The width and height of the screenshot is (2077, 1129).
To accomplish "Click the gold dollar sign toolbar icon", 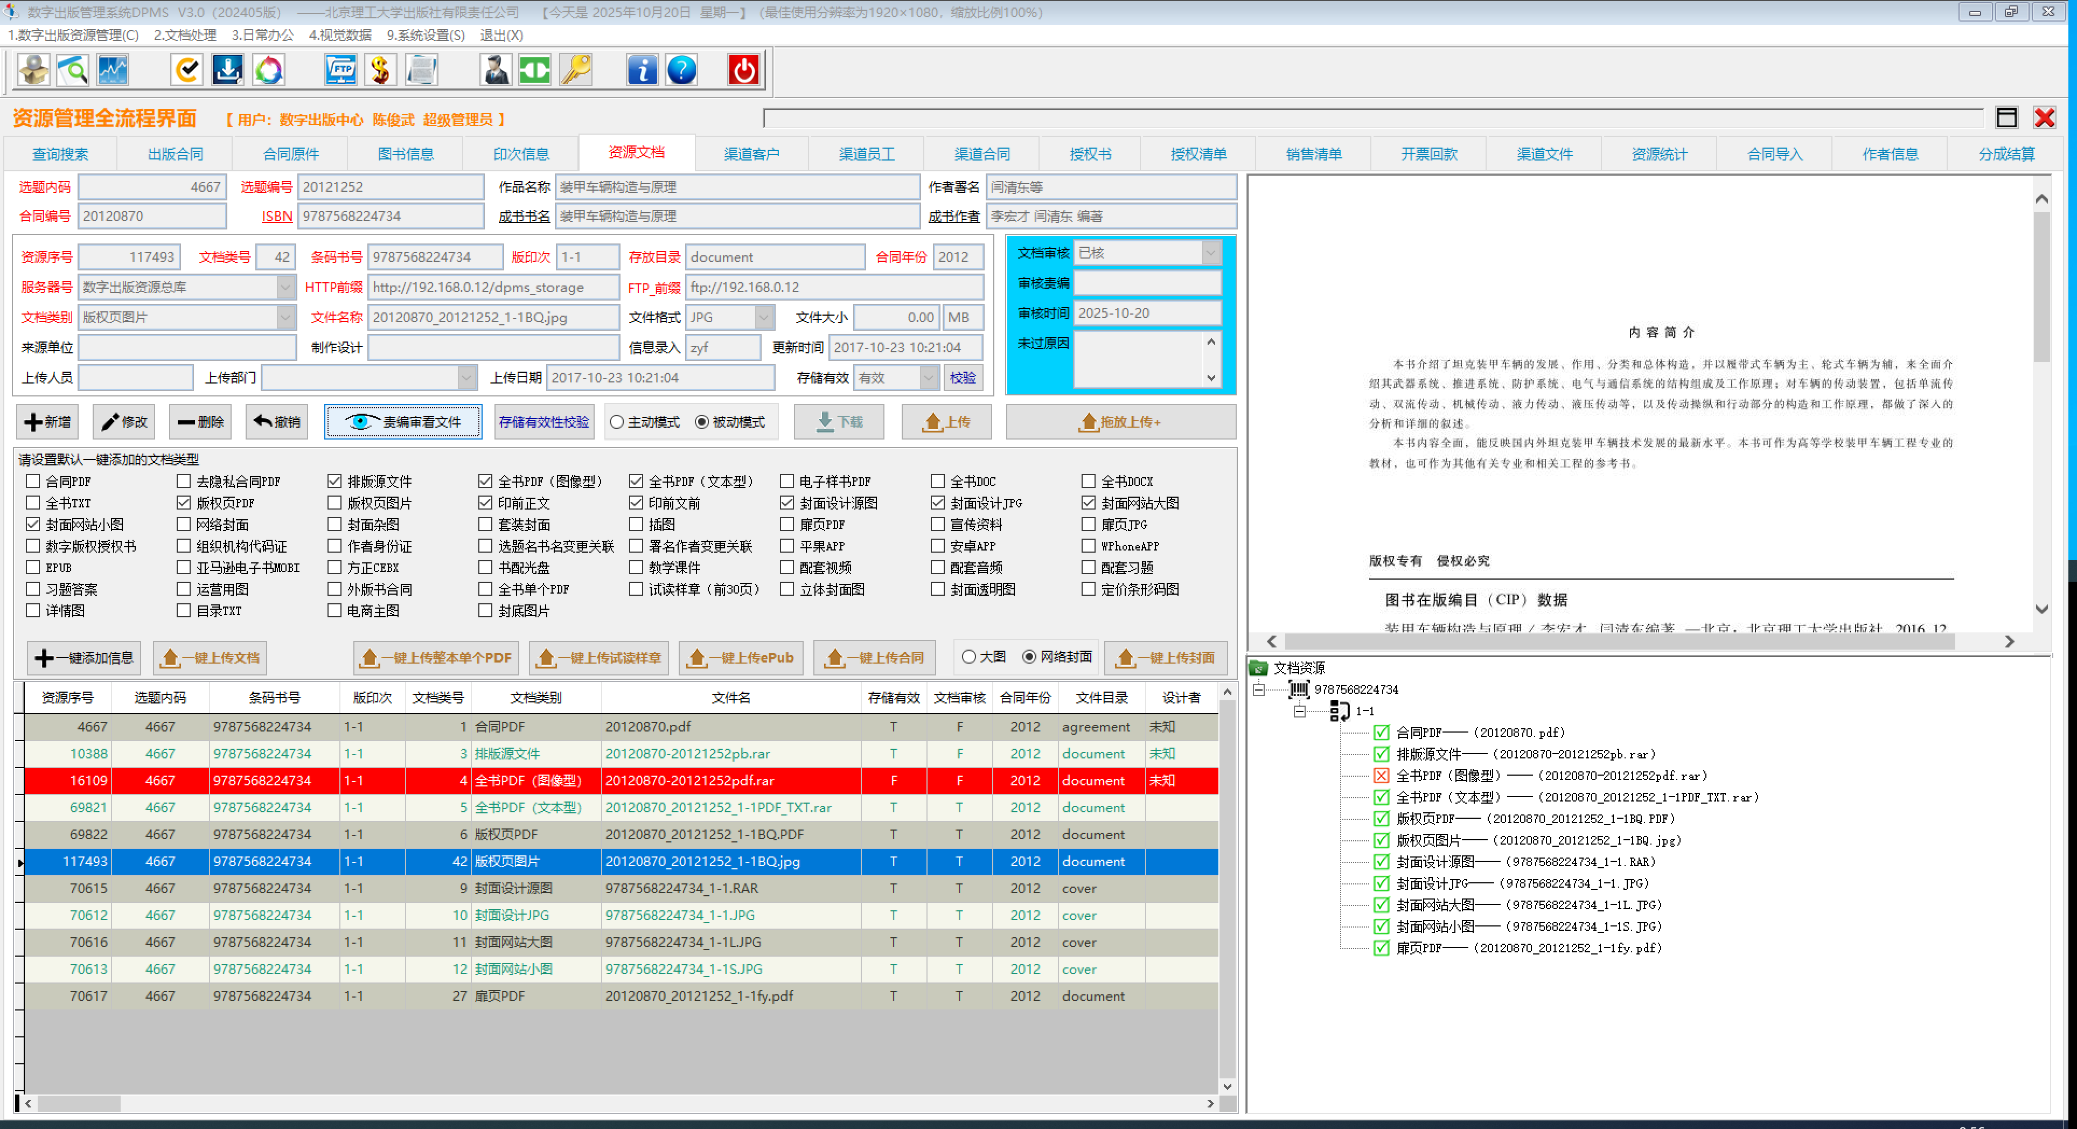I will 380,70.
